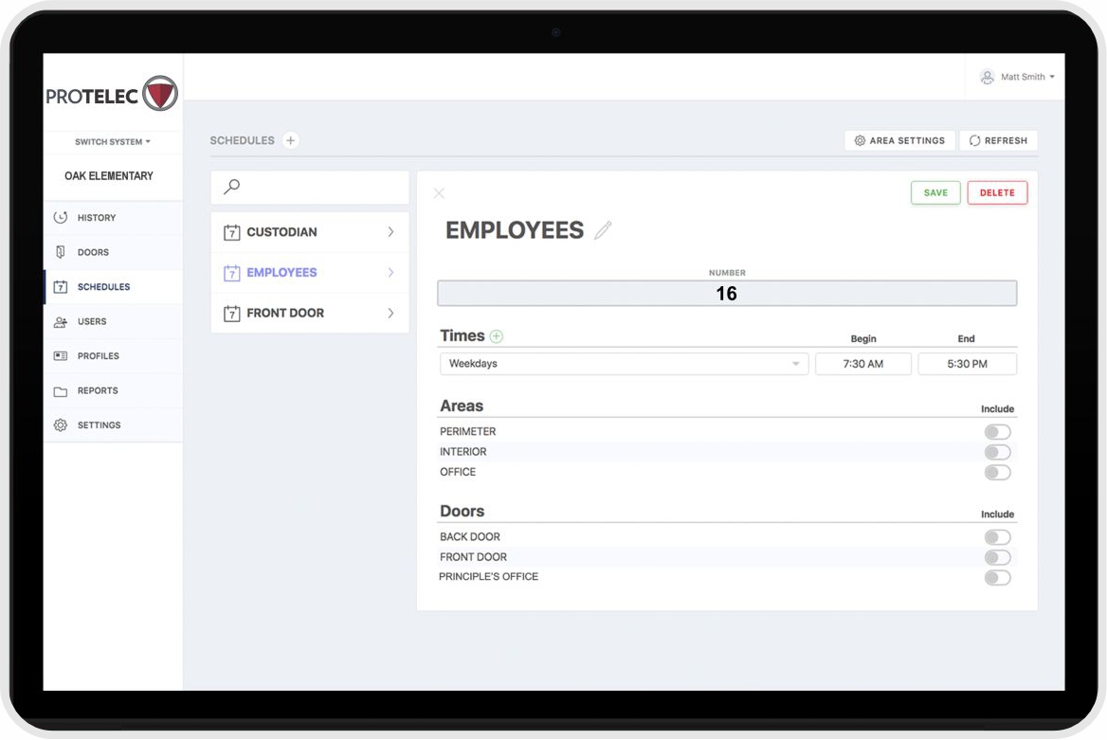Open History in the sidebar

pyautogui.click(x=97, y=218)
